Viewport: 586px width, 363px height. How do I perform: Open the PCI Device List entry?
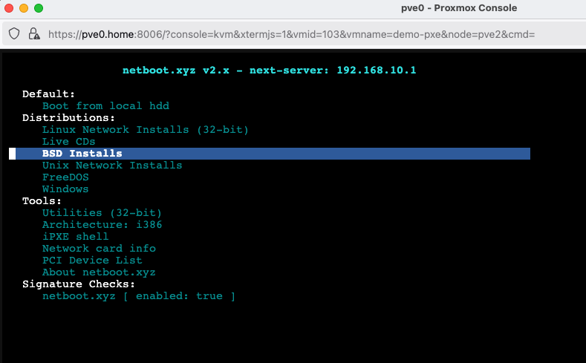point(92,261)
